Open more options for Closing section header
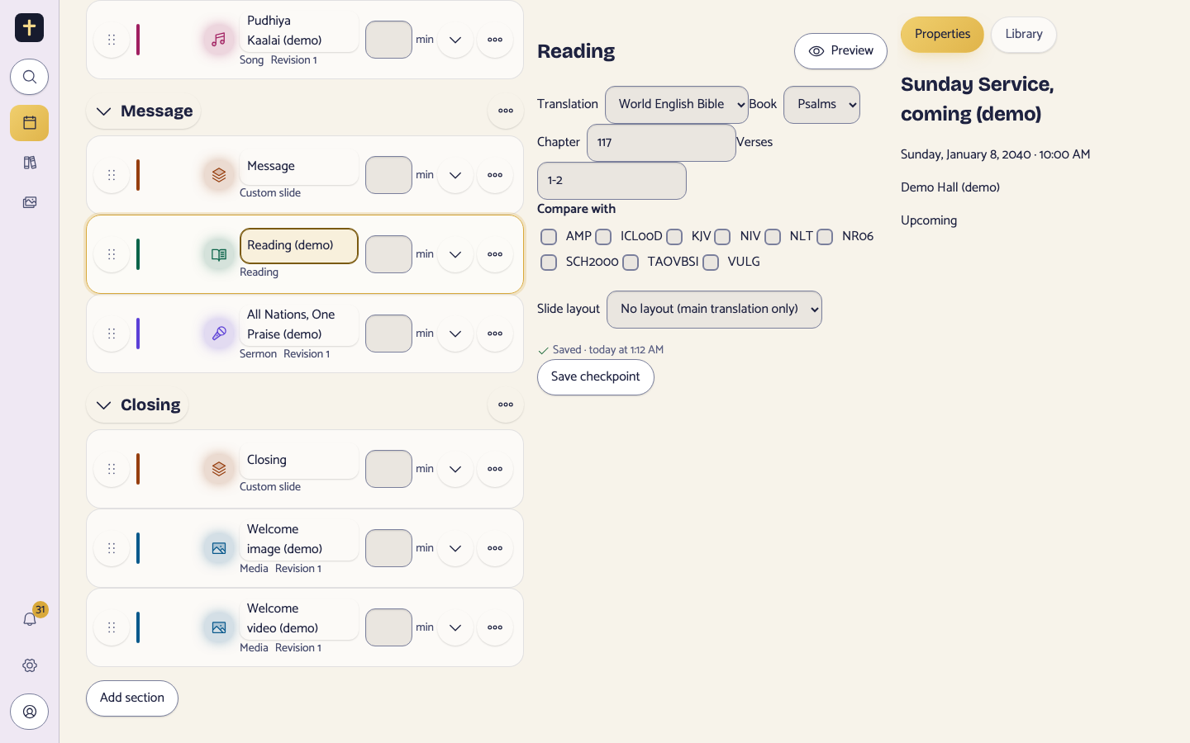Viewport: 1190px width, 743px height. 506,405
